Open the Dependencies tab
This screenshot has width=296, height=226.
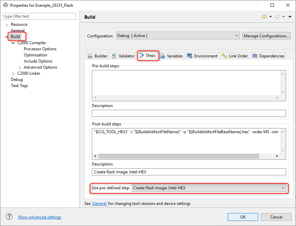(x=268, y=56)
